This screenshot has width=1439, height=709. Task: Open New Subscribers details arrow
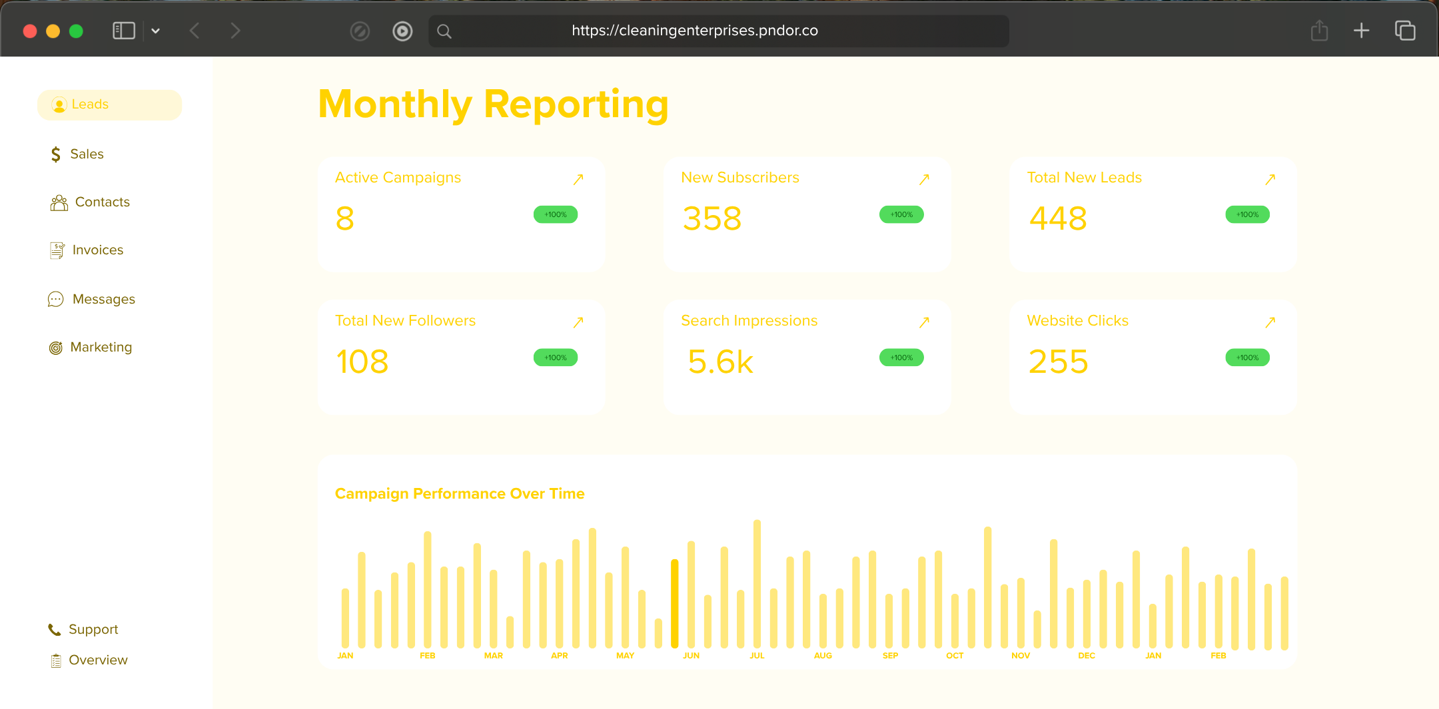(924, 179)
